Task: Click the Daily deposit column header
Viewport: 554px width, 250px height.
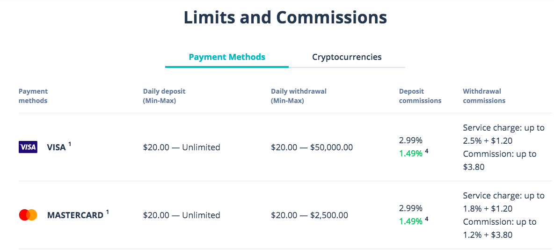Action: (164, 96)
